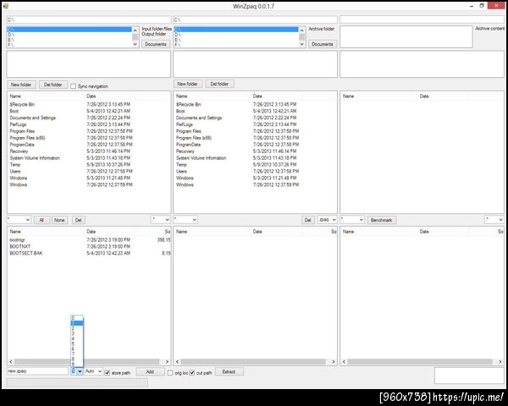Uncheck the out path checkbox

(x=192, y=373)
